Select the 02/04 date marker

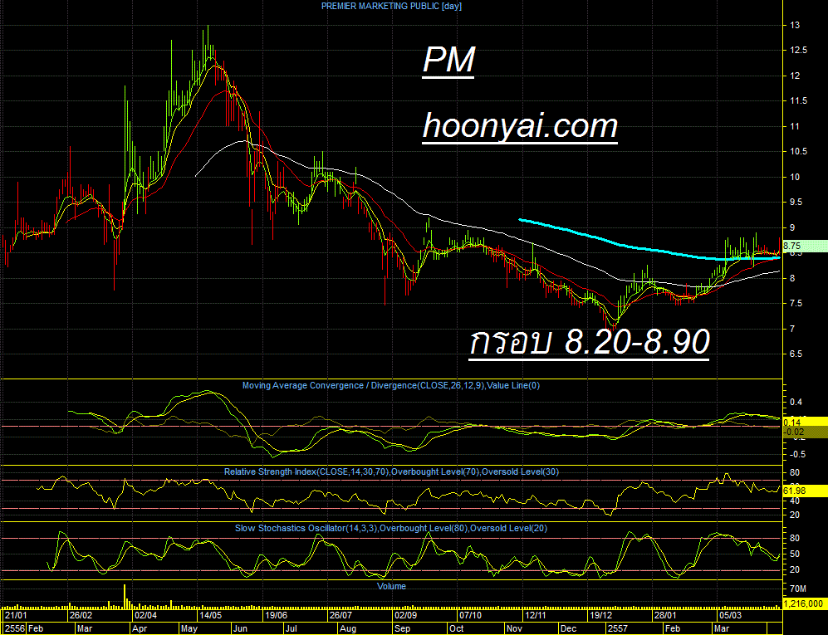[145, 615]
